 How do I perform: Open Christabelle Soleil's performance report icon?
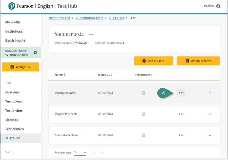click(143, 135)
